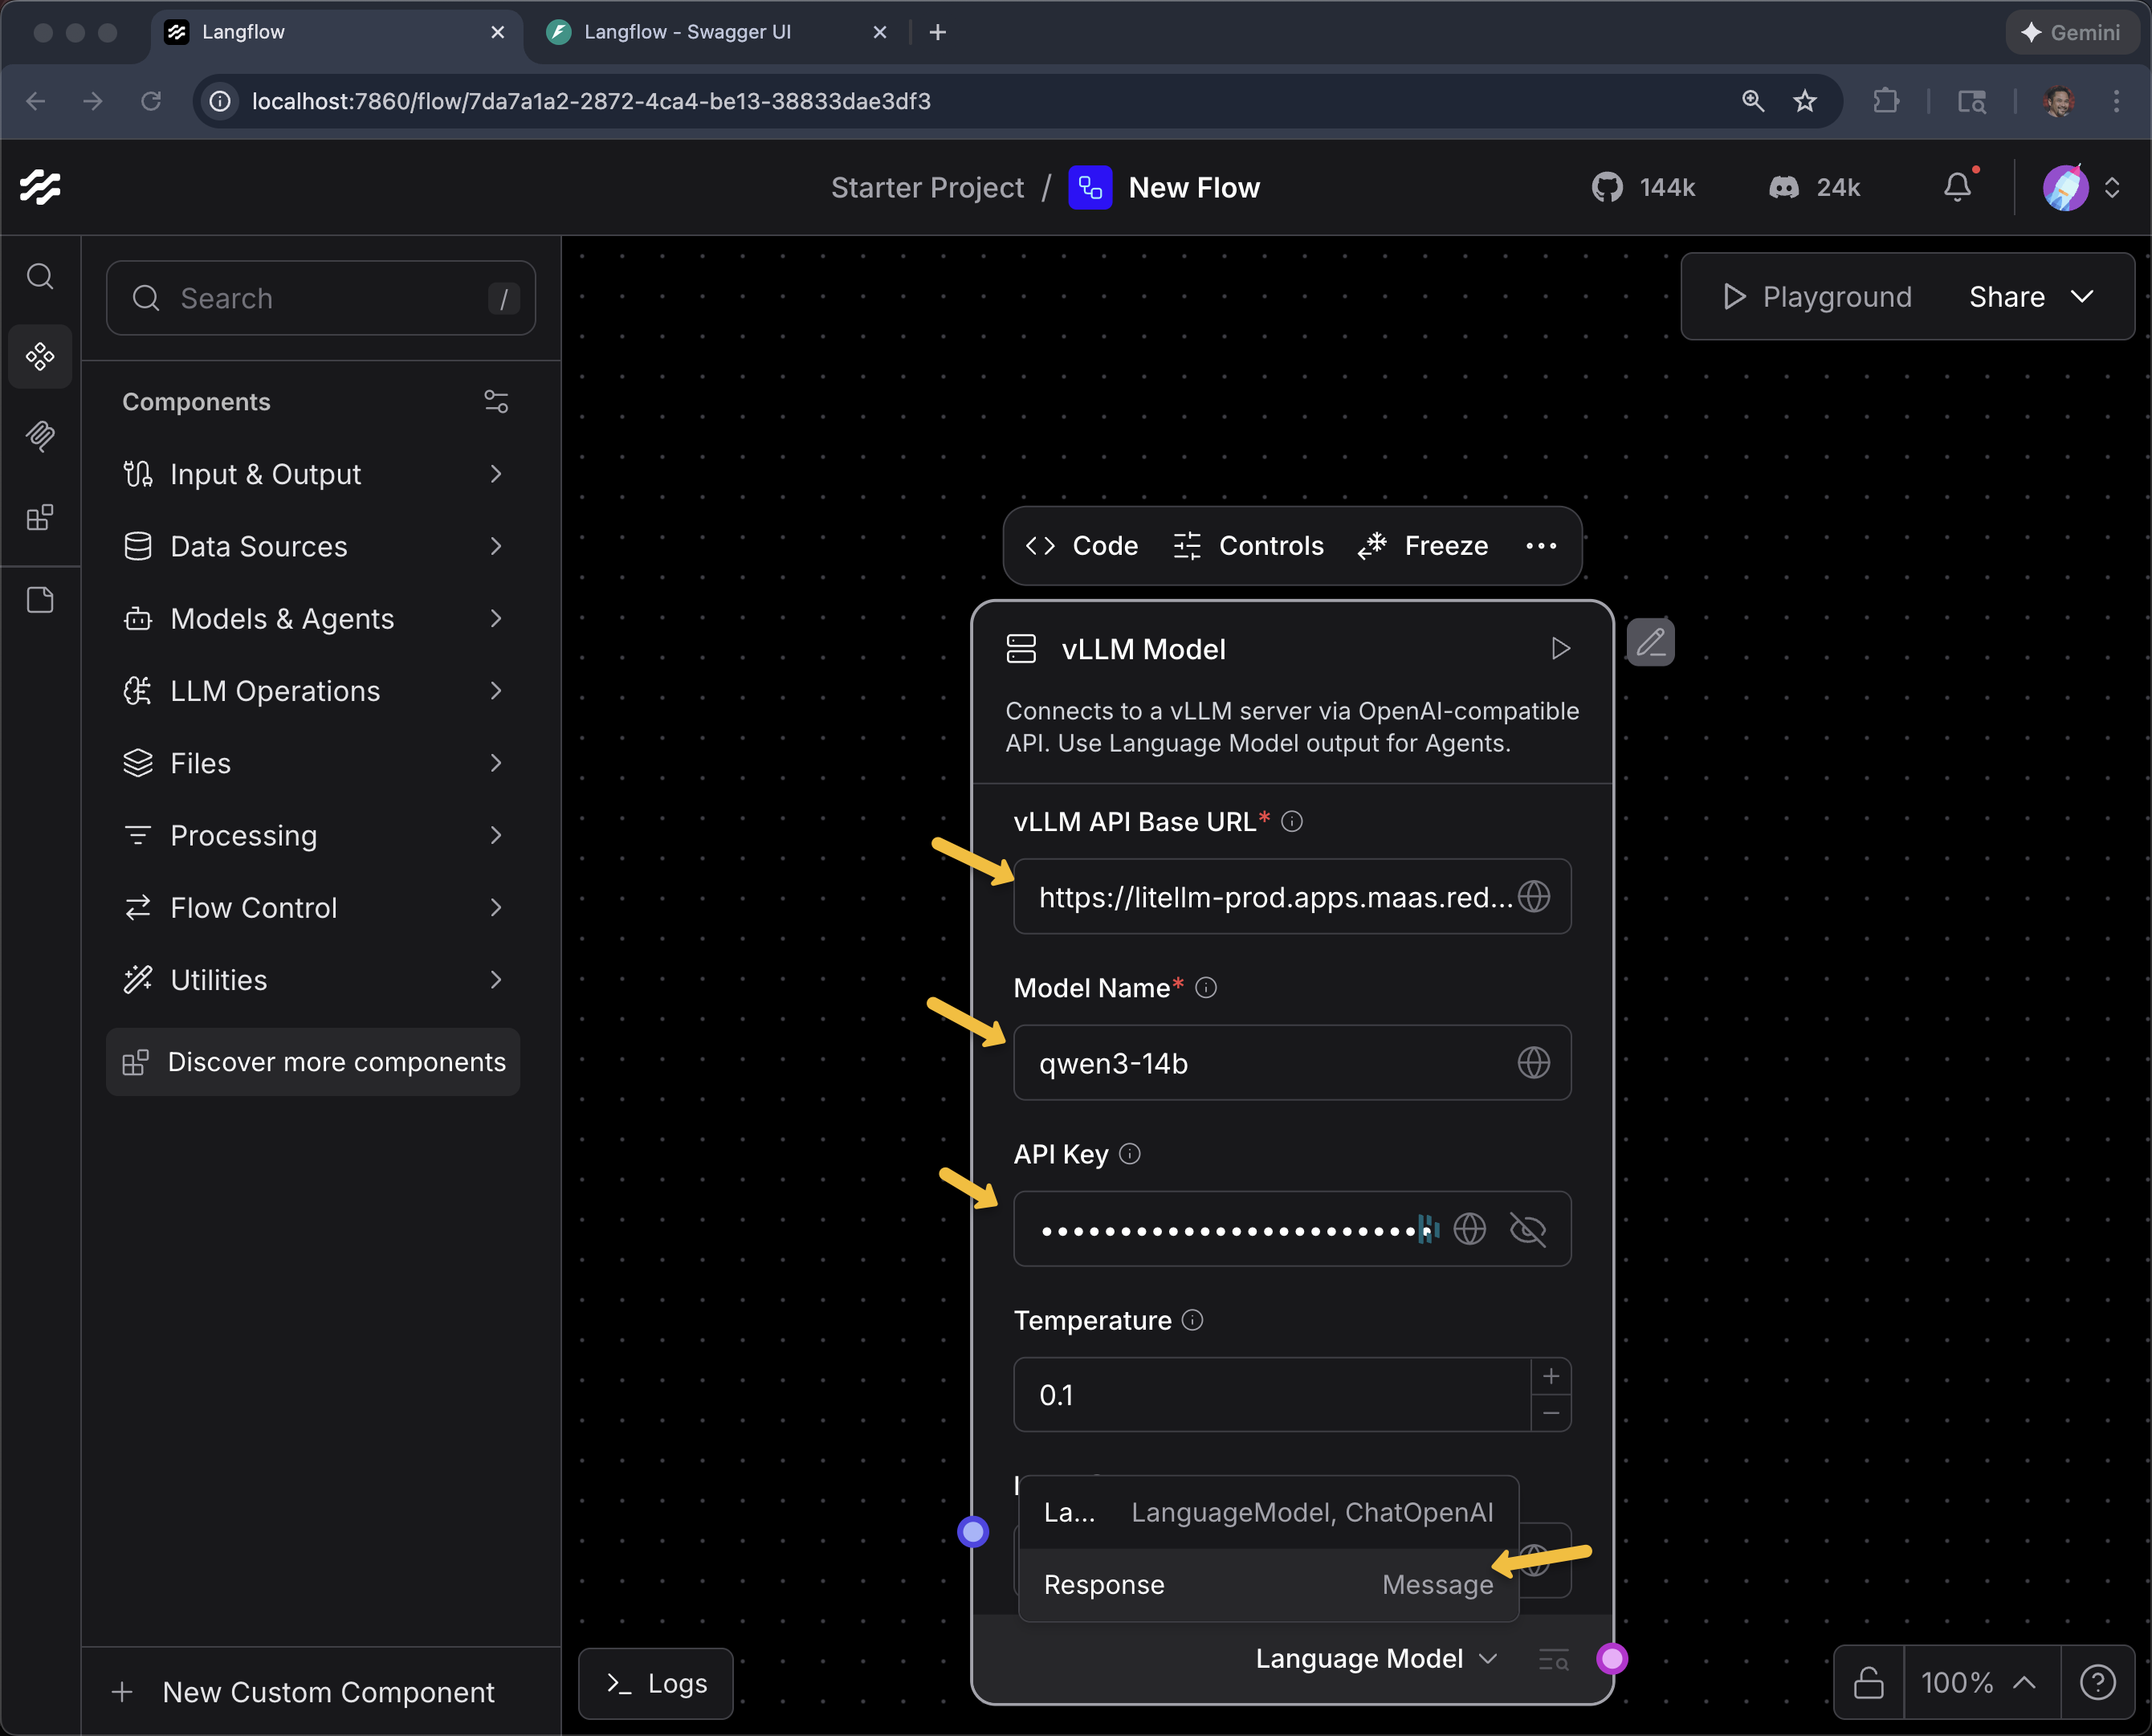Toggle the canvas lock icon

pos(1868,1682)
